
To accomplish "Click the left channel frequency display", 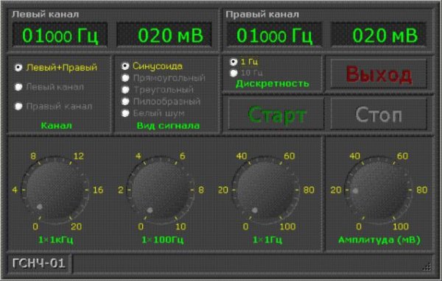I will pos(60,35).
